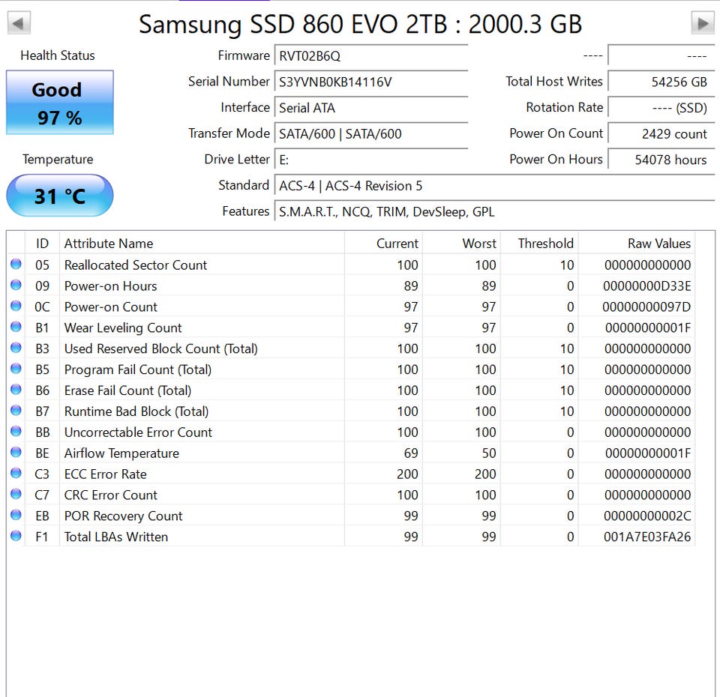This screenshot has width=720, height=697.
Task: Select the Firmware field RVT02B6Q
Action: (x=371, y=56)
